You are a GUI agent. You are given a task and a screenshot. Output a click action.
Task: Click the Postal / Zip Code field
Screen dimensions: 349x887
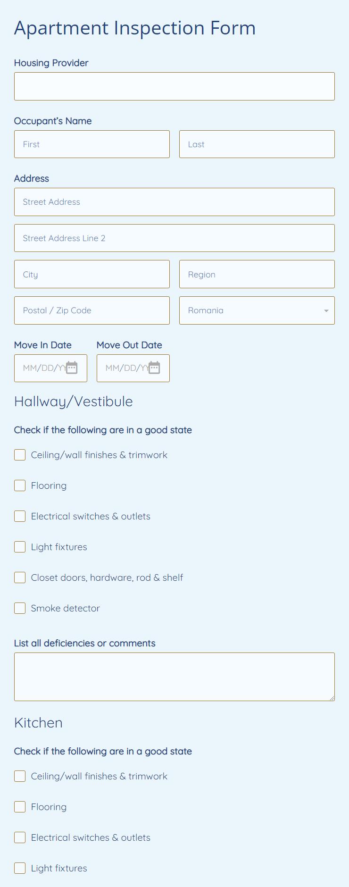tap(92, 310)
